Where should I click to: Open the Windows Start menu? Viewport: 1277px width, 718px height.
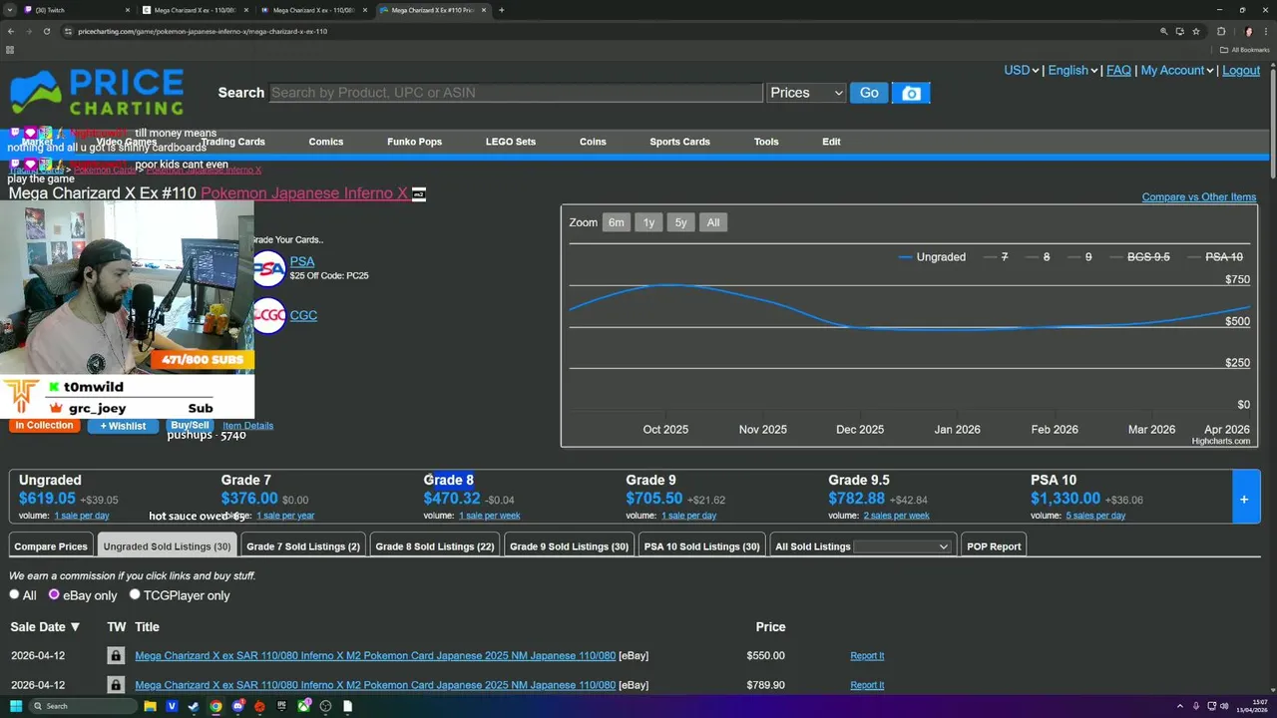point(16,706)
